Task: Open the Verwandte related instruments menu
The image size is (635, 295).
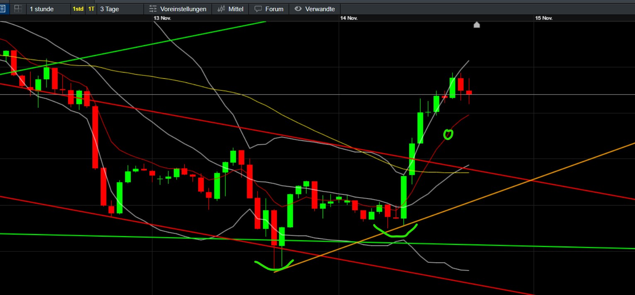Action: pos(314,9)
